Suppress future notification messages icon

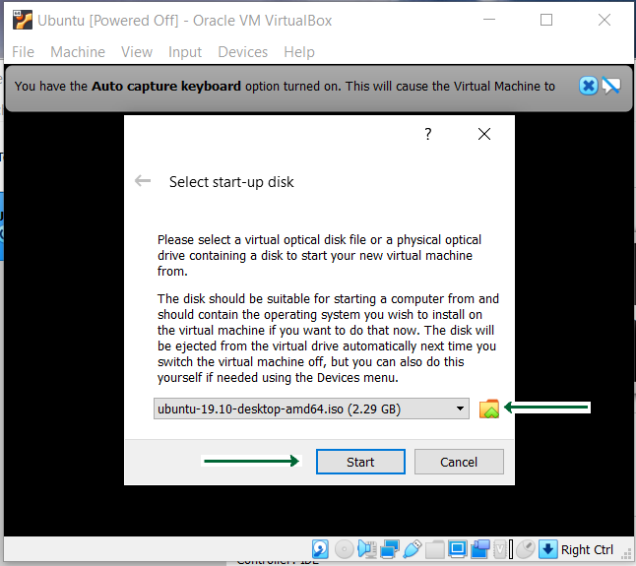click(x=610, y=86)
